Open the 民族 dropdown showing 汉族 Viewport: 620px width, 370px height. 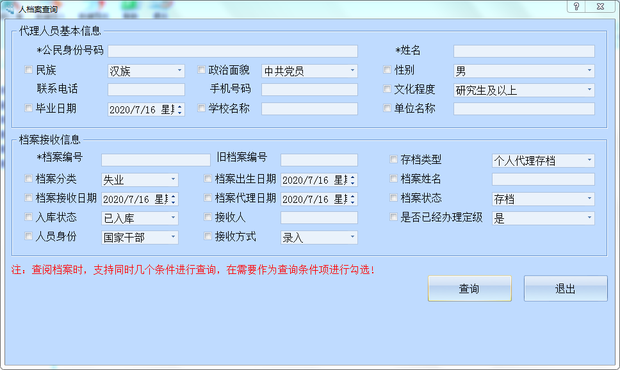pyautogui.click(x=146, y=71)
